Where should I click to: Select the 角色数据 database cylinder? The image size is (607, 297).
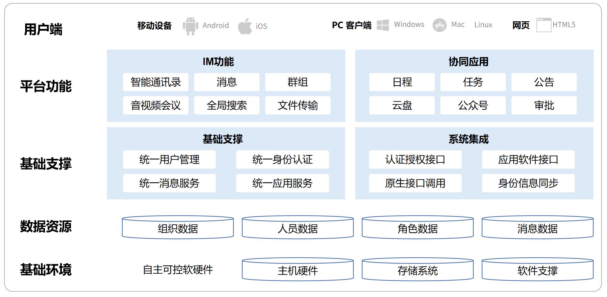point(418,227)
